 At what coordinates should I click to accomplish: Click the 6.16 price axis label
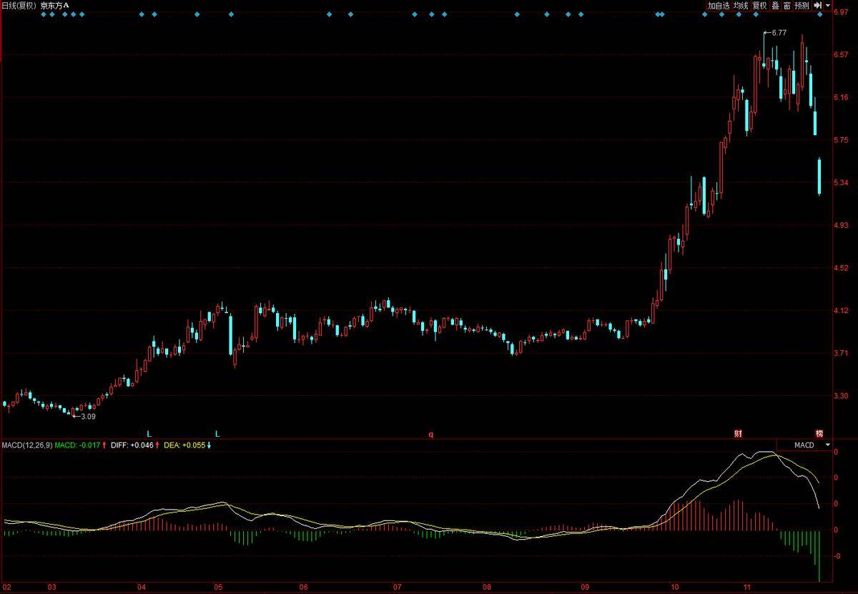[x=841, y=97]
